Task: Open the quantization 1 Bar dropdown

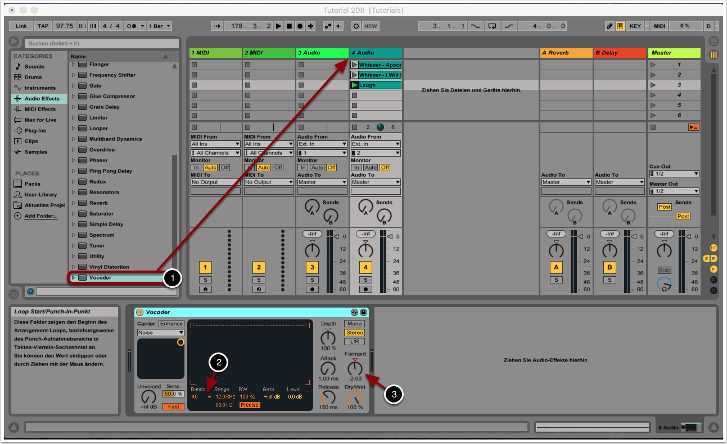Action: click(x=160, y=26)
